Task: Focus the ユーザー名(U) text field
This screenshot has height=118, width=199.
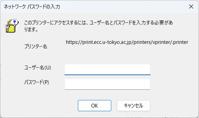Action: [107, 69]
